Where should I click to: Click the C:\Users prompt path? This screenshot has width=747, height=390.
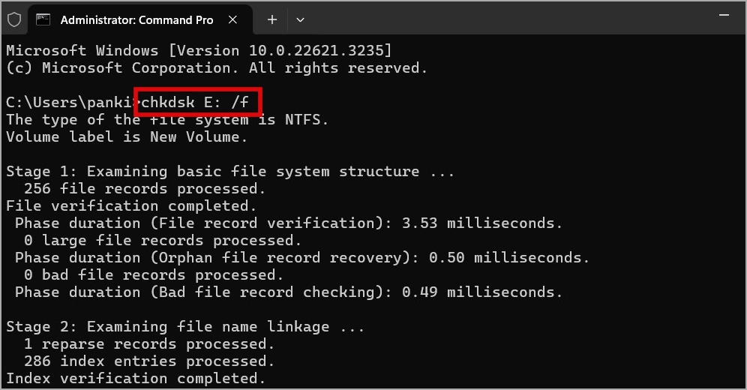[x=70, y=103]
